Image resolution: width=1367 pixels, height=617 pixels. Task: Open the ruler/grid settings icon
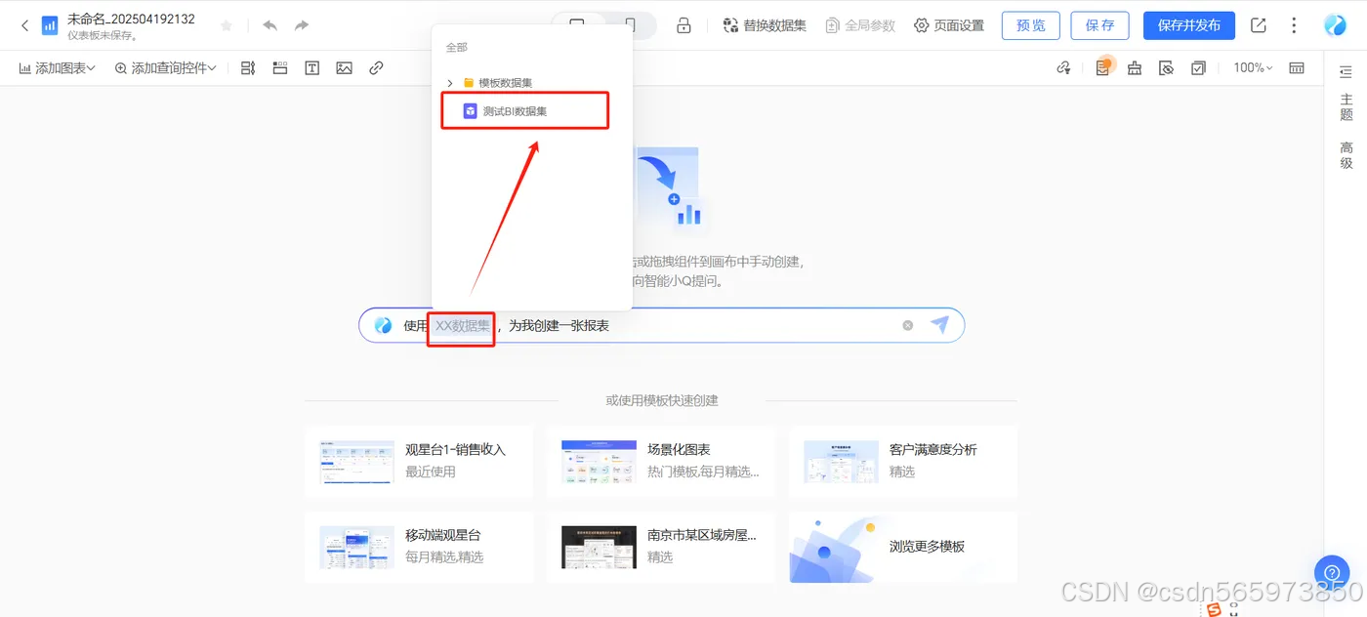point(1299,67)
